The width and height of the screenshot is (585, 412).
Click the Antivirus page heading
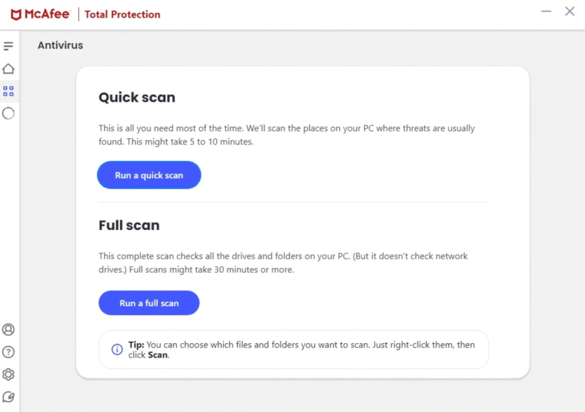pos(60,45)
